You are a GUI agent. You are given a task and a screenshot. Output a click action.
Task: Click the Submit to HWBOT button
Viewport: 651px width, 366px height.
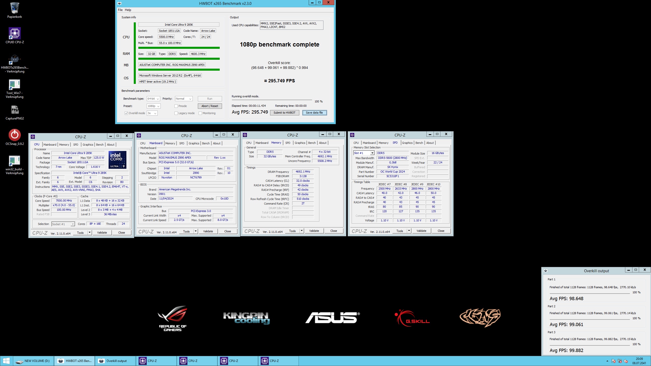point(285,113)
